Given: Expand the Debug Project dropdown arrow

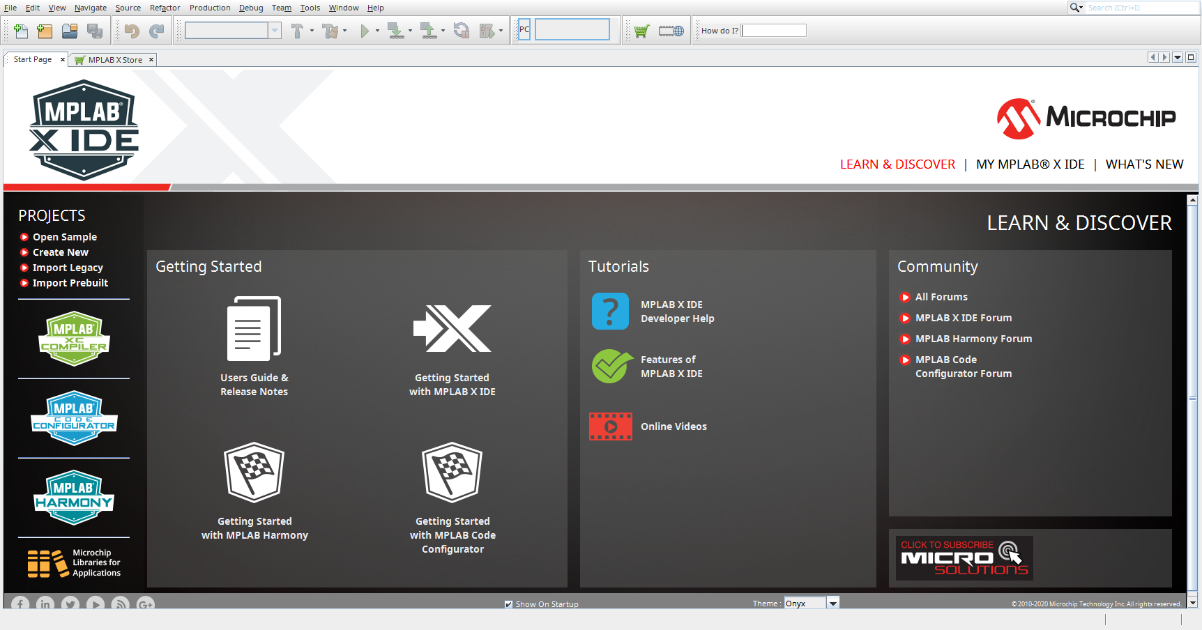Looking at the screenshot, I should click(x=501, y=31).
